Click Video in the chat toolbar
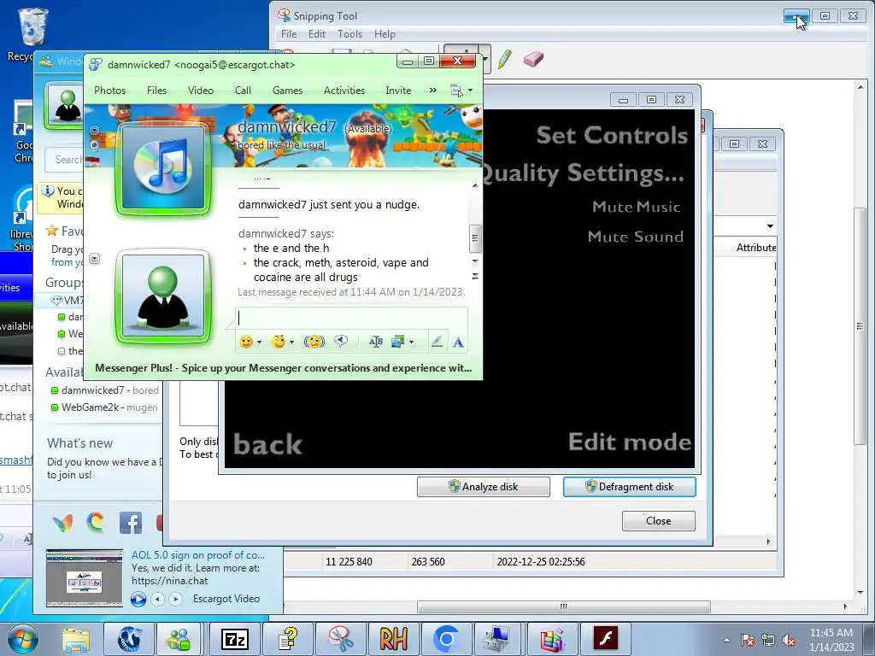 click(x=201, y=91)
